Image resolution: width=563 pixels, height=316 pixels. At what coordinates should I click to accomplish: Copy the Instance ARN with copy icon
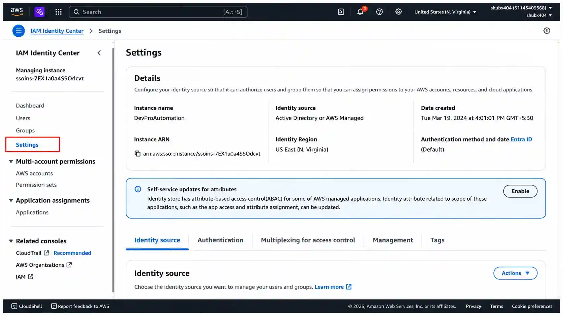(x=138, y=154)
